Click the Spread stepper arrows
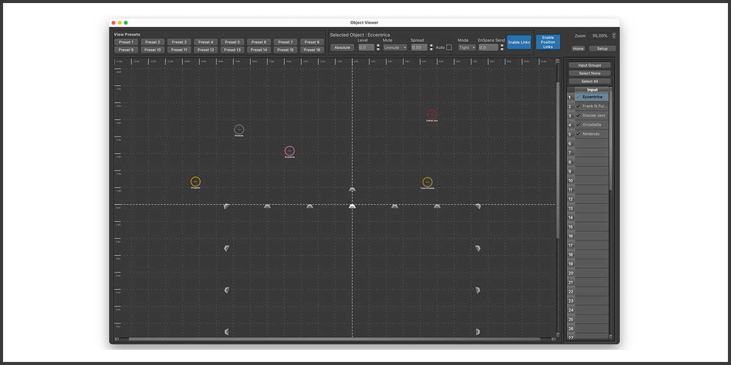731x365 pixels. (x=431, y=47)
